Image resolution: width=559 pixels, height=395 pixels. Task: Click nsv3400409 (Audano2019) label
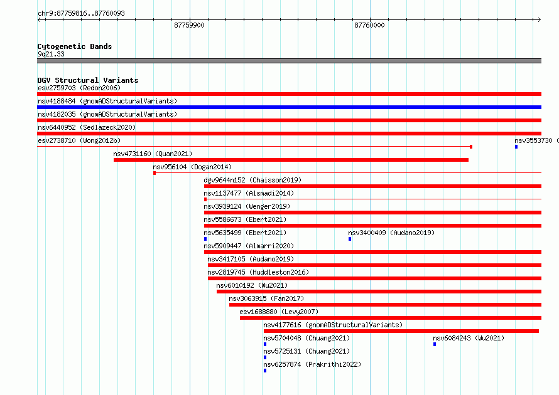click(x=391, y=233)
